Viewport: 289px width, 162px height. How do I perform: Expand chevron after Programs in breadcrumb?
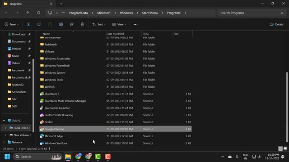point(185,13)
